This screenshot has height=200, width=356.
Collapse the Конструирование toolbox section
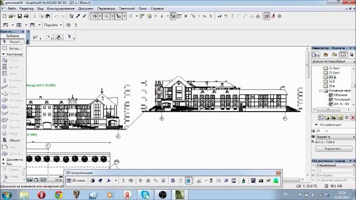point(3,54)
